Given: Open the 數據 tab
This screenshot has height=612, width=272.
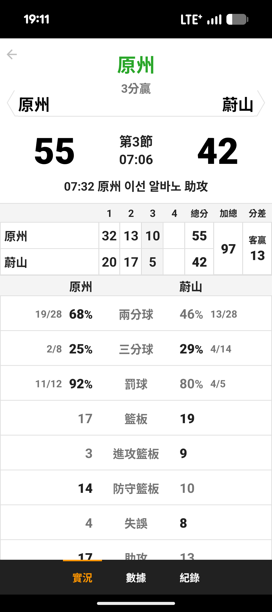Looking at the screenshot, I should tap(136, 578).
